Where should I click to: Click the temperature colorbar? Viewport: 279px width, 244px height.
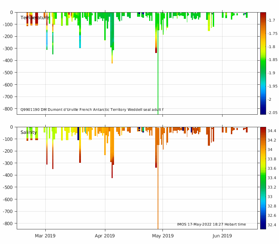(x=263, y=63)
